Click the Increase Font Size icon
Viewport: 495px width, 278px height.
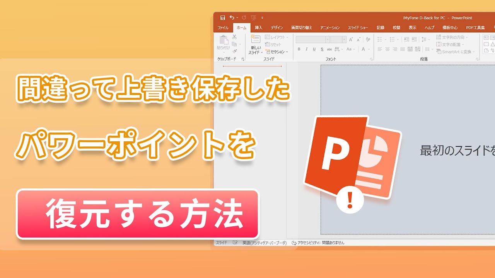click(351, 39)
